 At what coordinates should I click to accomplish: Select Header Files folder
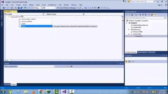pos(137,27)
